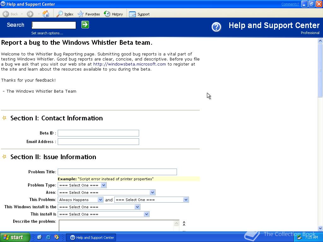
Task: Restore down the Help and Support window
Action: 312,4
